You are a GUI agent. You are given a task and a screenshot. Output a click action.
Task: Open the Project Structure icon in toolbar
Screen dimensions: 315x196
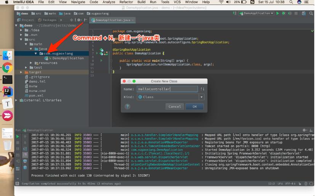tap(304, 13)
